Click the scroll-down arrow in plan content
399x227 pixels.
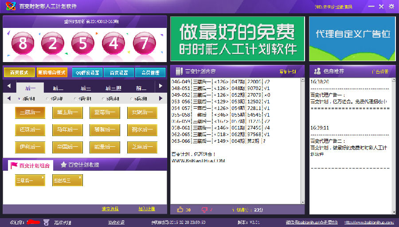tap(302, 202)
